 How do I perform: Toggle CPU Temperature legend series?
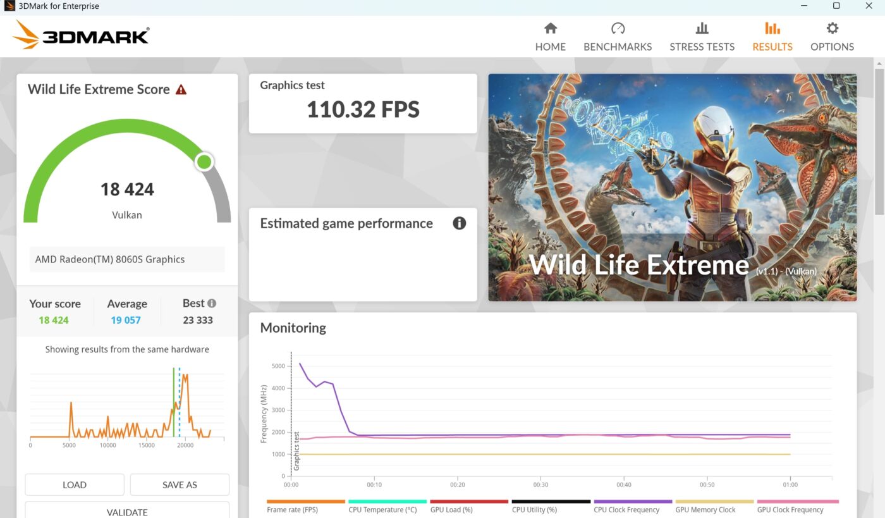pyautogui.click(x=382, y=510)
